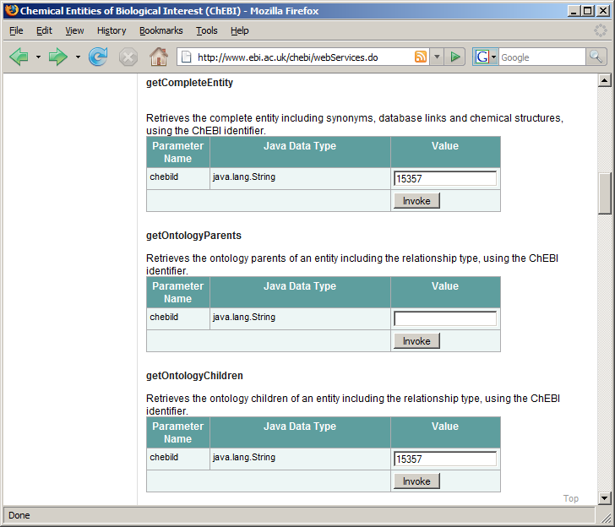Click the empty chebiId field for getOntologyParents

445,318
